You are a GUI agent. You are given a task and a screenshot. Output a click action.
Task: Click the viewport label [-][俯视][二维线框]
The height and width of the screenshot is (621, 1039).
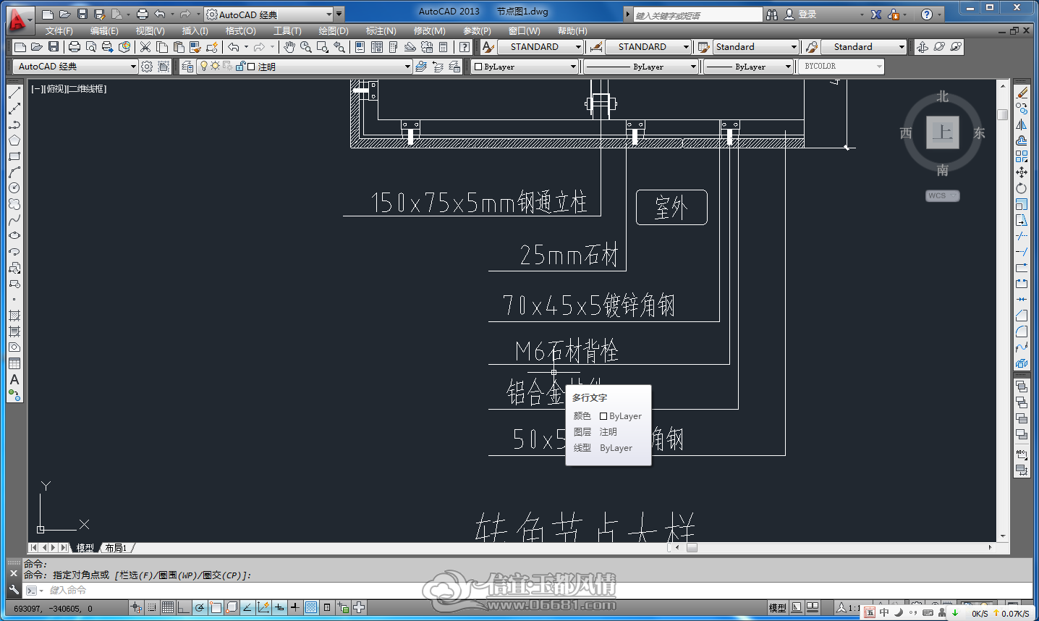[x=69, y=89]
